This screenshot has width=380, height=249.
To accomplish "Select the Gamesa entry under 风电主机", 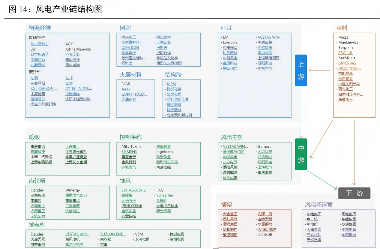I will click(x=264, y=146).
